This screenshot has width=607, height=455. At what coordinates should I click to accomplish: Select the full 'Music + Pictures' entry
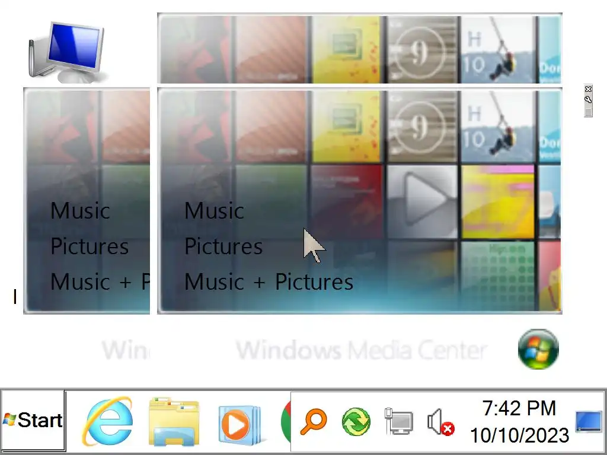(269, 281)
